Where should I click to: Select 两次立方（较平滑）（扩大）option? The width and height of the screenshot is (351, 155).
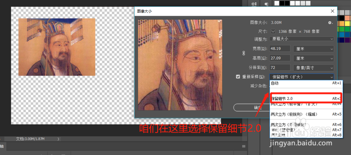click(306, 104)
